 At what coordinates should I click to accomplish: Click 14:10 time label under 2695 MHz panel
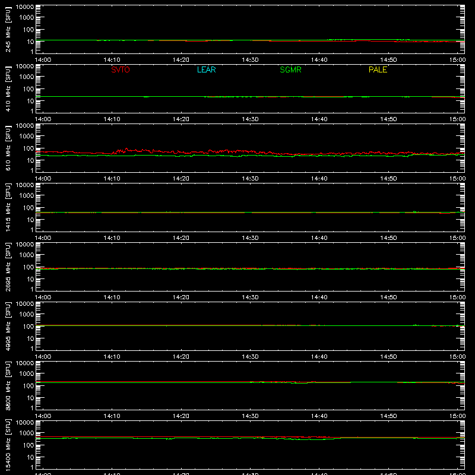tap(112, 297)
